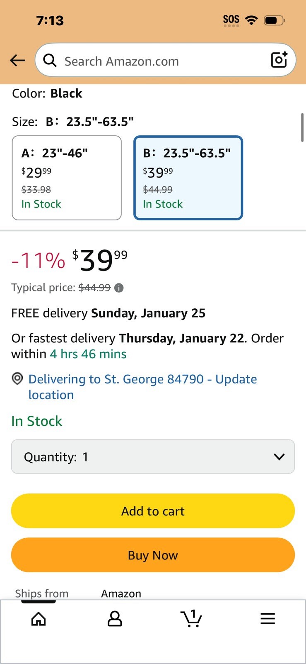Image resolution: width=306 pixels, height=664 pixels.
Task: Tap the search magnifier icon
Action: pyautogui.click(x=50, y=61)
